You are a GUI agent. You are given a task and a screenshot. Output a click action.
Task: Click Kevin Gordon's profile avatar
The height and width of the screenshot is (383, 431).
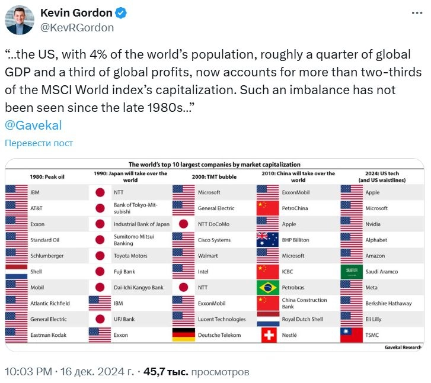pyautogui.click(x=20, y=20)
